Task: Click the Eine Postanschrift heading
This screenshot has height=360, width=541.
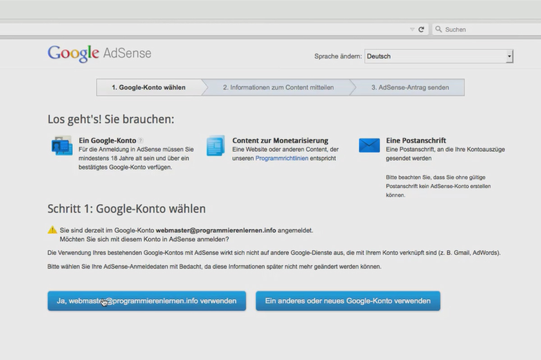Action: [416, 140]
